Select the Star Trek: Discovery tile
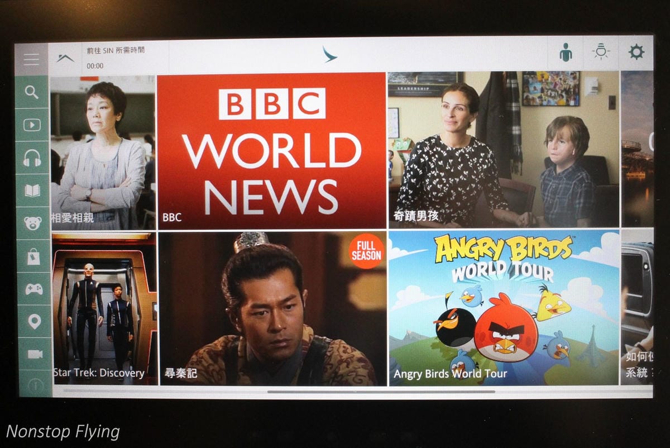 pyautogui.click(x=104, y=308)
